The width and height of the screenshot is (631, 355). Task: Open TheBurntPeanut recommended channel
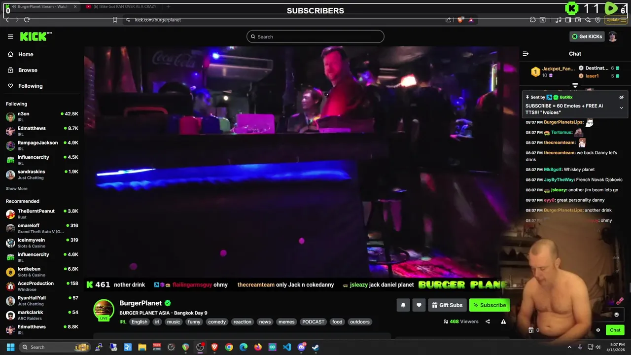(x=42, y=213)
